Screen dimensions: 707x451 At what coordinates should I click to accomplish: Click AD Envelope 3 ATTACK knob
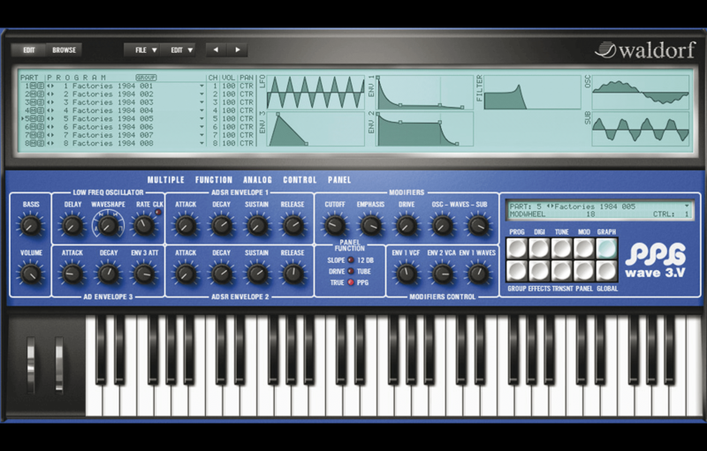(72, 274)
